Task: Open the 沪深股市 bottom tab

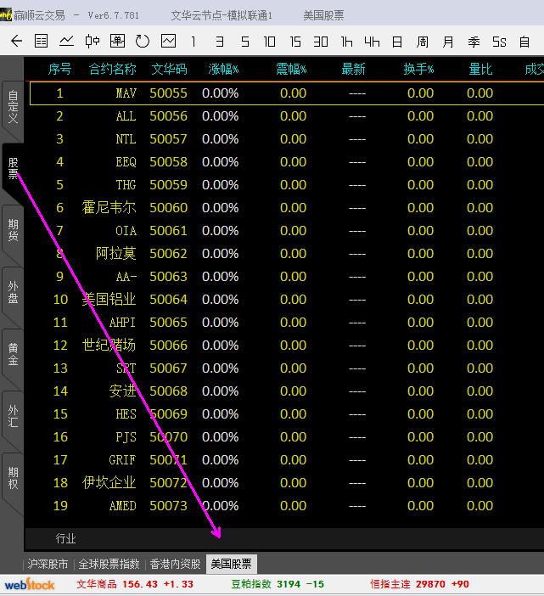Action: [x=48, y=564]
